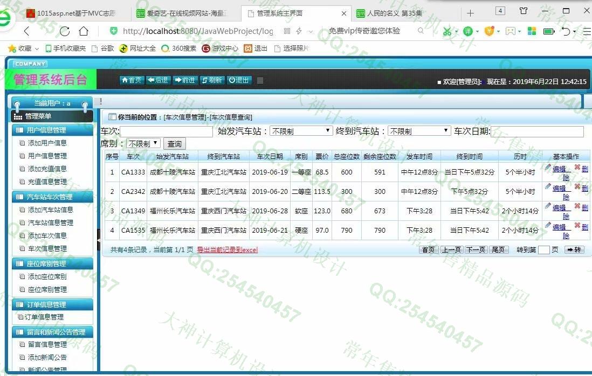Open 留言信息管理 in the sidebar
The height and width of the screenshot is (376, 592).
(47, 344)
